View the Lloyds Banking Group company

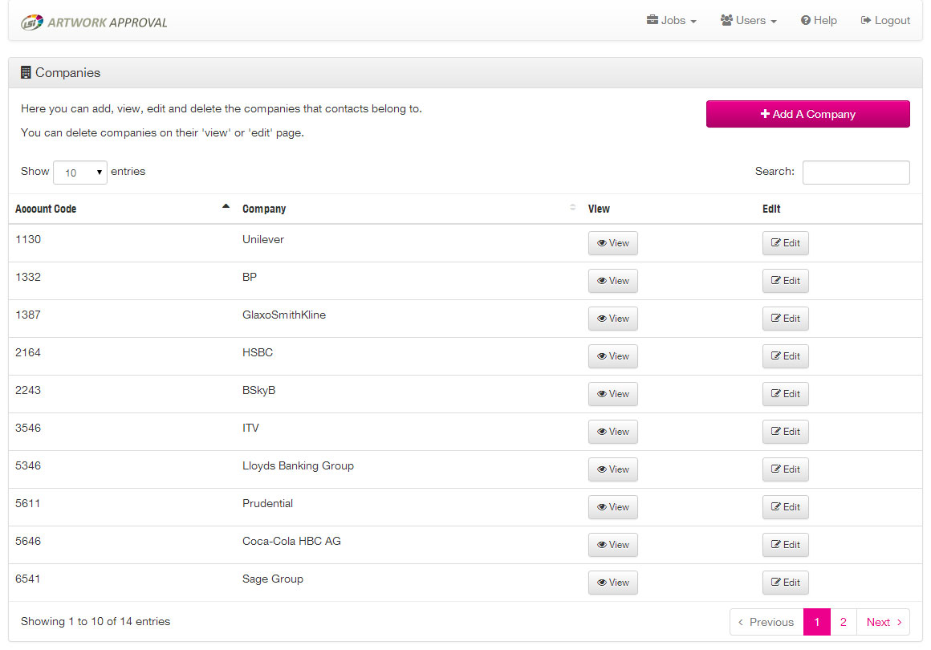pyautogui.click(x=612, y=469)
